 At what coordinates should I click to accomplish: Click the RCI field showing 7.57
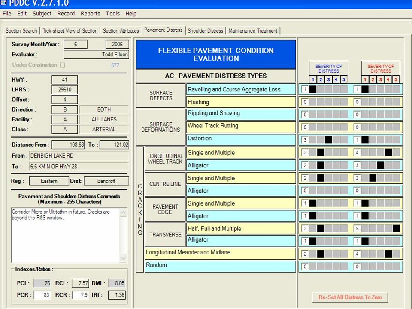(x=80, y=283)
